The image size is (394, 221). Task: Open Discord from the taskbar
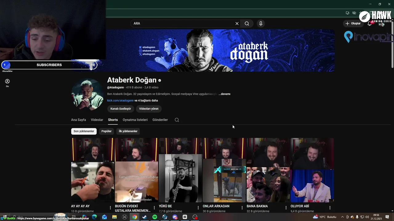click(175, 217)
